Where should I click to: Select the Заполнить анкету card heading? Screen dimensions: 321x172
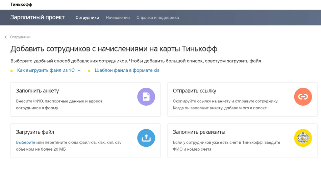[x=38, y=91]
